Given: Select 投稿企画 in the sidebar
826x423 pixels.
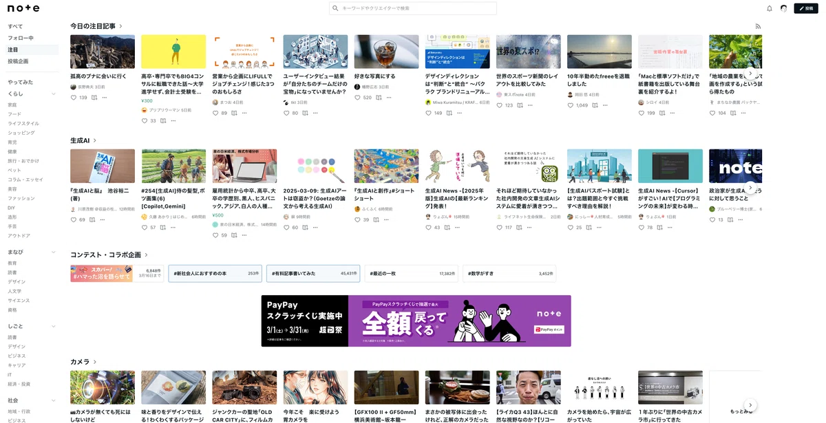Looking at the screenshot, I should coord(18,61).
